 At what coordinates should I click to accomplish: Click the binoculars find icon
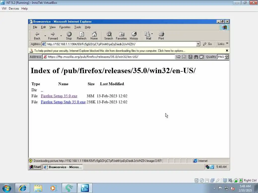point(196,57)
